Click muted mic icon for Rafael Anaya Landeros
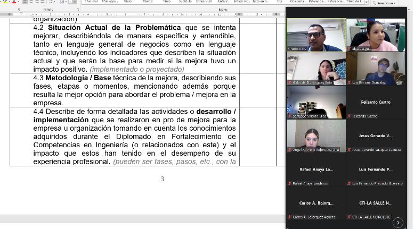 pyautogui.click(x=290, y=183)
